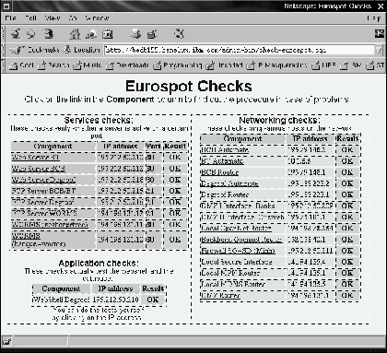387x353 pixels.
Task: Open the Music bookmark folder
Action: pyautogui.click(x=88, y=65)
